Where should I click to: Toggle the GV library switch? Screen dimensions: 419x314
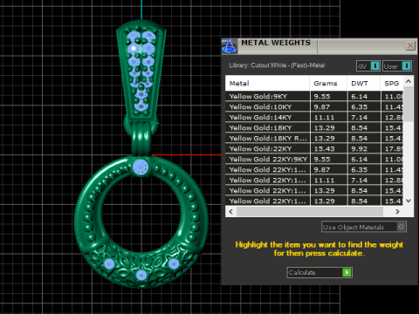368,66
